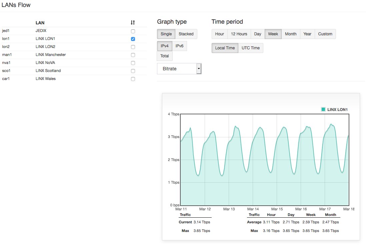Click the 3.11 Tbps Hour average value
The image size is (366, 246).
point(271,222)
